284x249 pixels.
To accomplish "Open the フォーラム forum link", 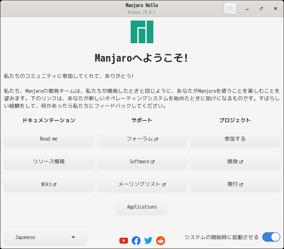I will coord(142,139).
